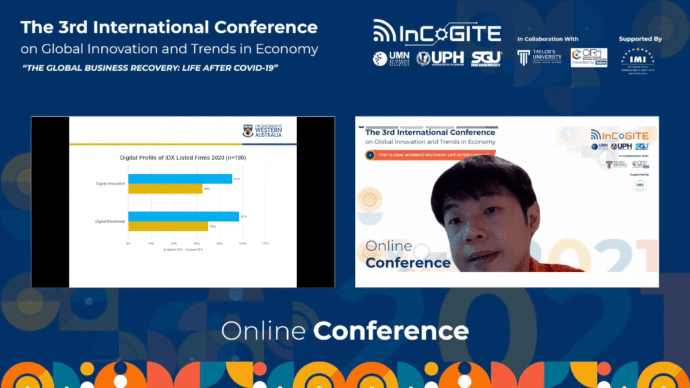
Task: Click the University of Western Australia slide logo
Action: pos(263,131)
